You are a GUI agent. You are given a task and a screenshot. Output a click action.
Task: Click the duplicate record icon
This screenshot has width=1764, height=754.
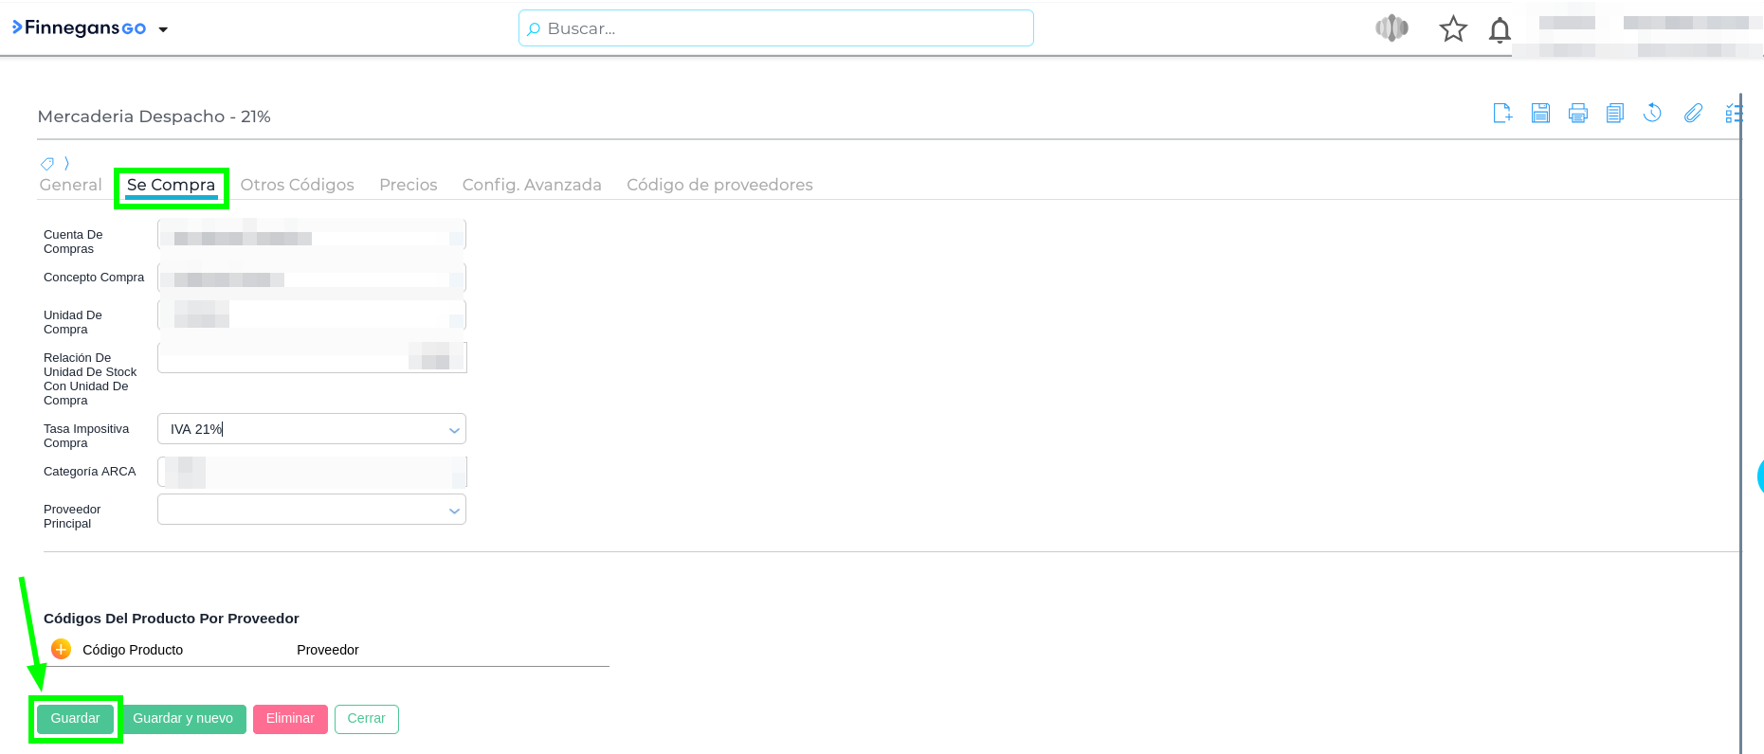(1615, 114)
